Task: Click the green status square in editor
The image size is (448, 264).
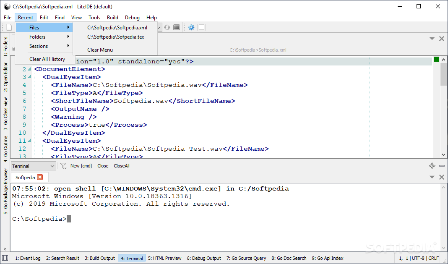Action: coord(437,59)
